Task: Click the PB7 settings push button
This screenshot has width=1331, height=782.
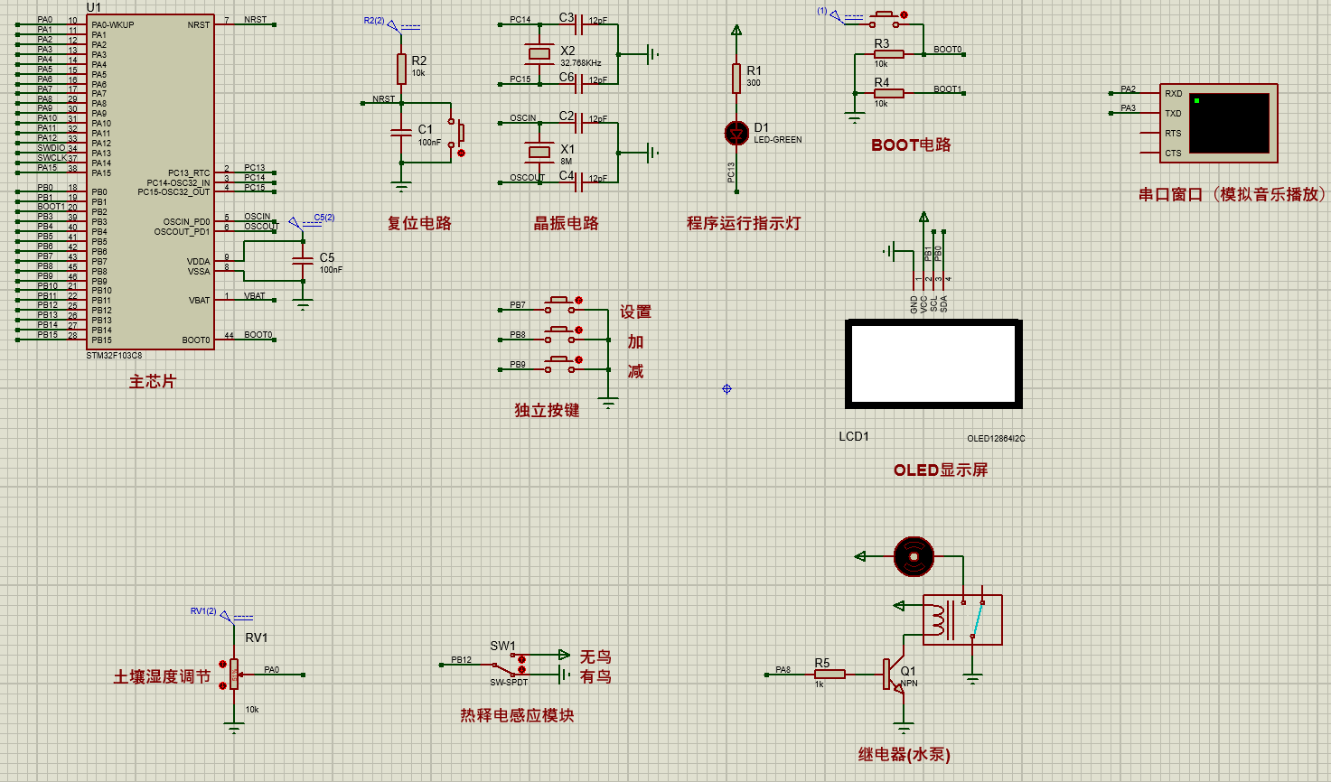Action: pos(559,305)
